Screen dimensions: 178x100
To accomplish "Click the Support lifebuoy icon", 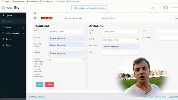I will 3,39.
